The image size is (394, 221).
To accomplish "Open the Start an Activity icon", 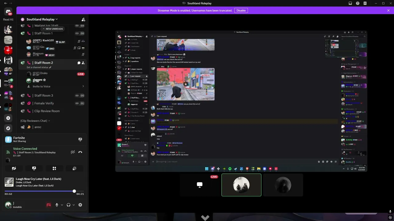I will pyautogui.click(x=54, y=168).
